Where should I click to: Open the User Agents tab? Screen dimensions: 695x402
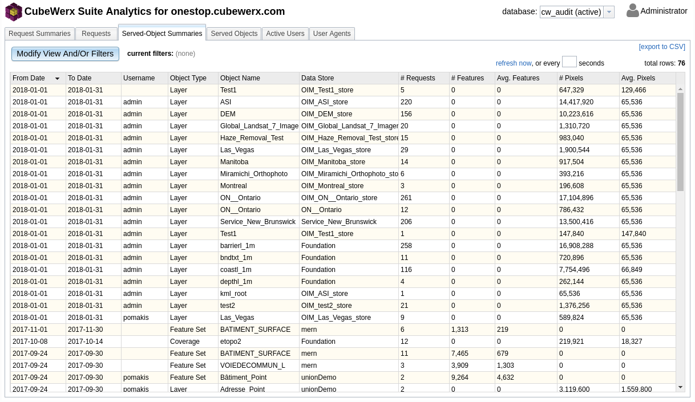(x=332, y=34)
